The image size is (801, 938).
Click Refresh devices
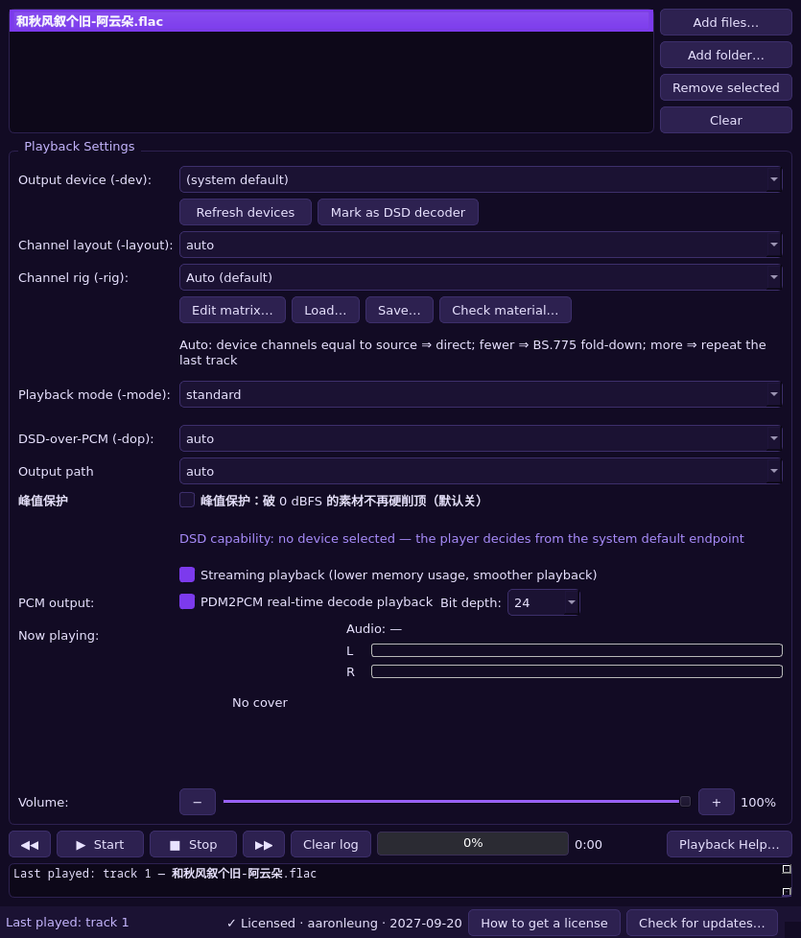click(x=246, y=212)
